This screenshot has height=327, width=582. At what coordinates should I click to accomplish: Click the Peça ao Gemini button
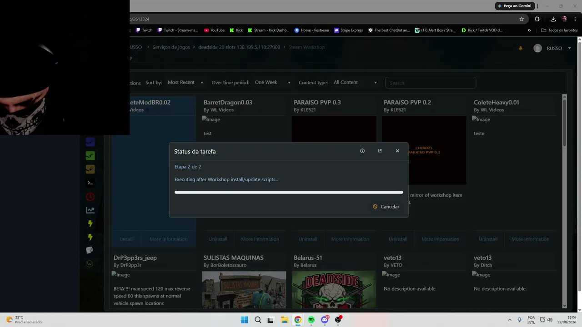pyautogui.click(x=514, y=6)
